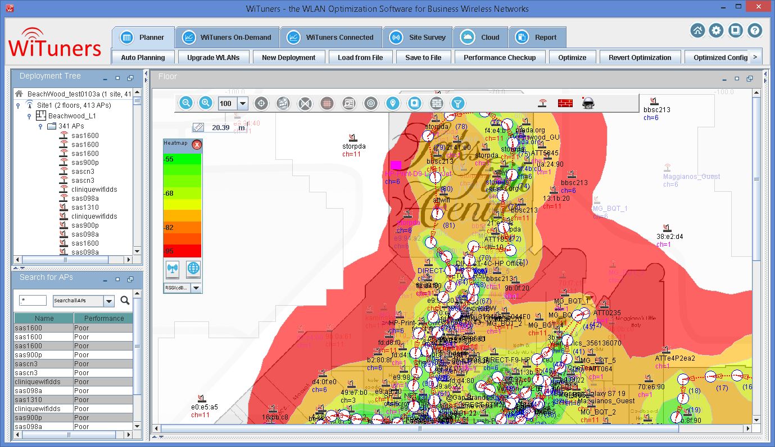775x447 pixels.
Task: Click Revert Optimization
Action: click(x=640, y=57)
